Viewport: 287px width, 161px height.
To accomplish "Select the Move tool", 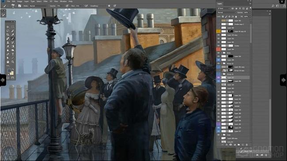I will pyautogui.click(x=8, y=27).
